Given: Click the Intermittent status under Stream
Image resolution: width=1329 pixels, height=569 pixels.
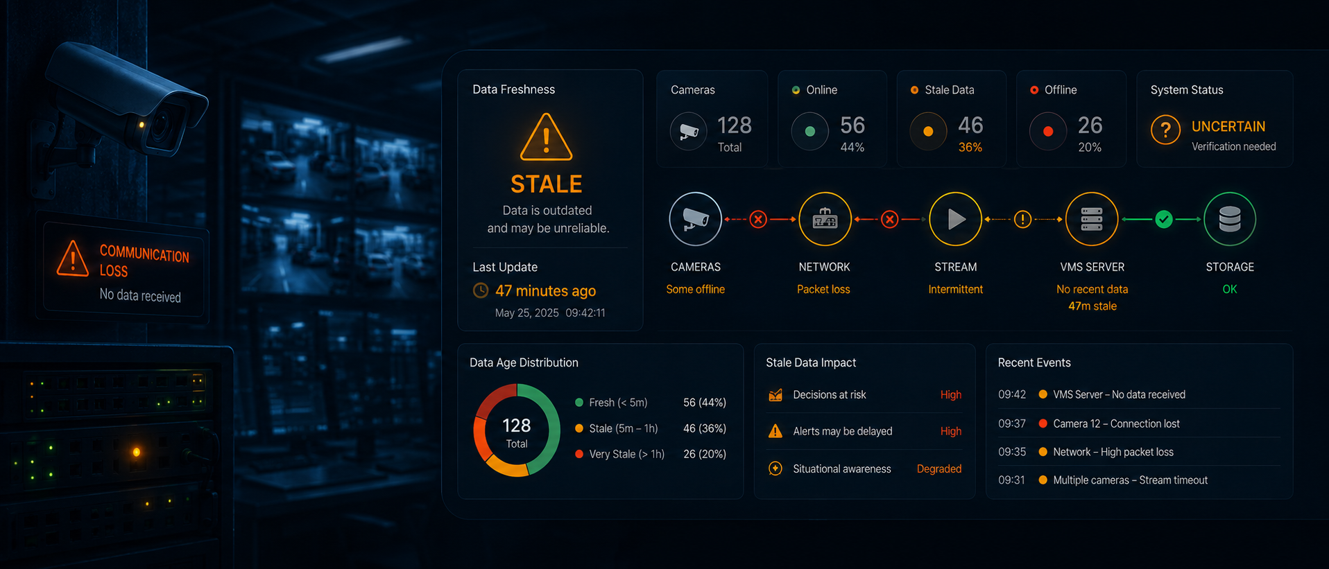Looking at the screenshot, I should (x=956, y=290).
